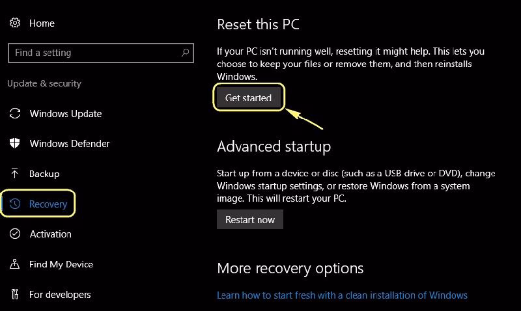Click the Home gear icon

[14, 23]
